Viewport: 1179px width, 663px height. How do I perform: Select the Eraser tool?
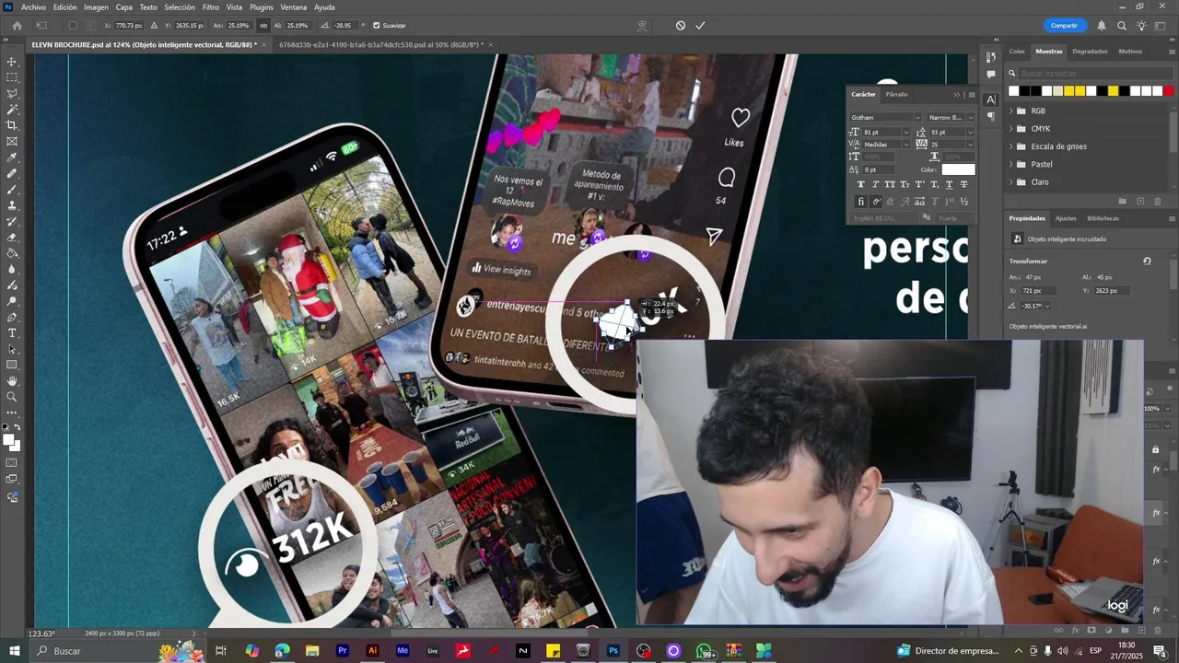pyautogui.click(x=12, y=238)
